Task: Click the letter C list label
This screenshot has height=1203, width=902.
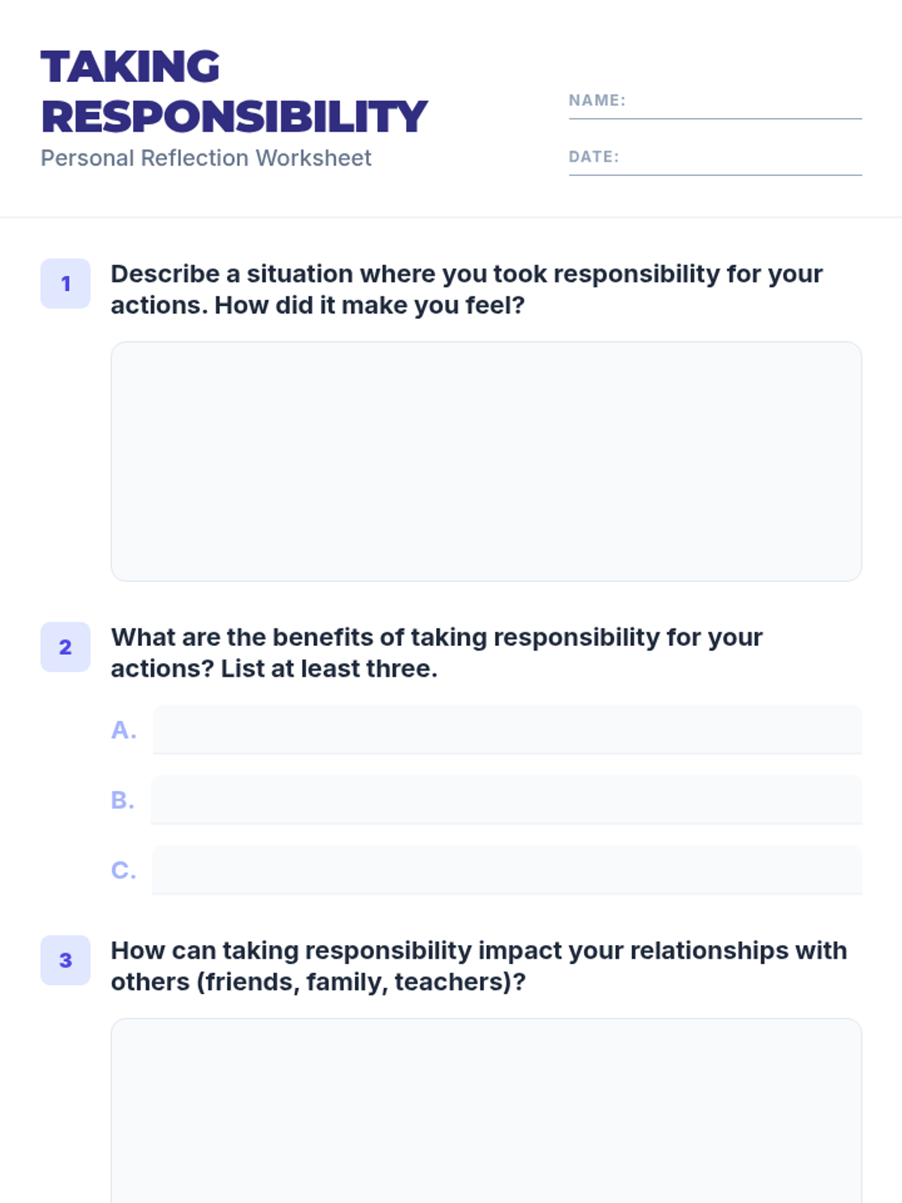Action: coord(123,870)
